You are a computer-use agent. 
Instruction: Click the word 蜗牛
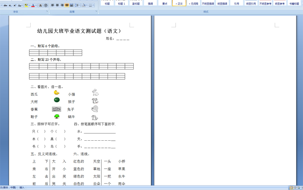click(x=71, y=117)
